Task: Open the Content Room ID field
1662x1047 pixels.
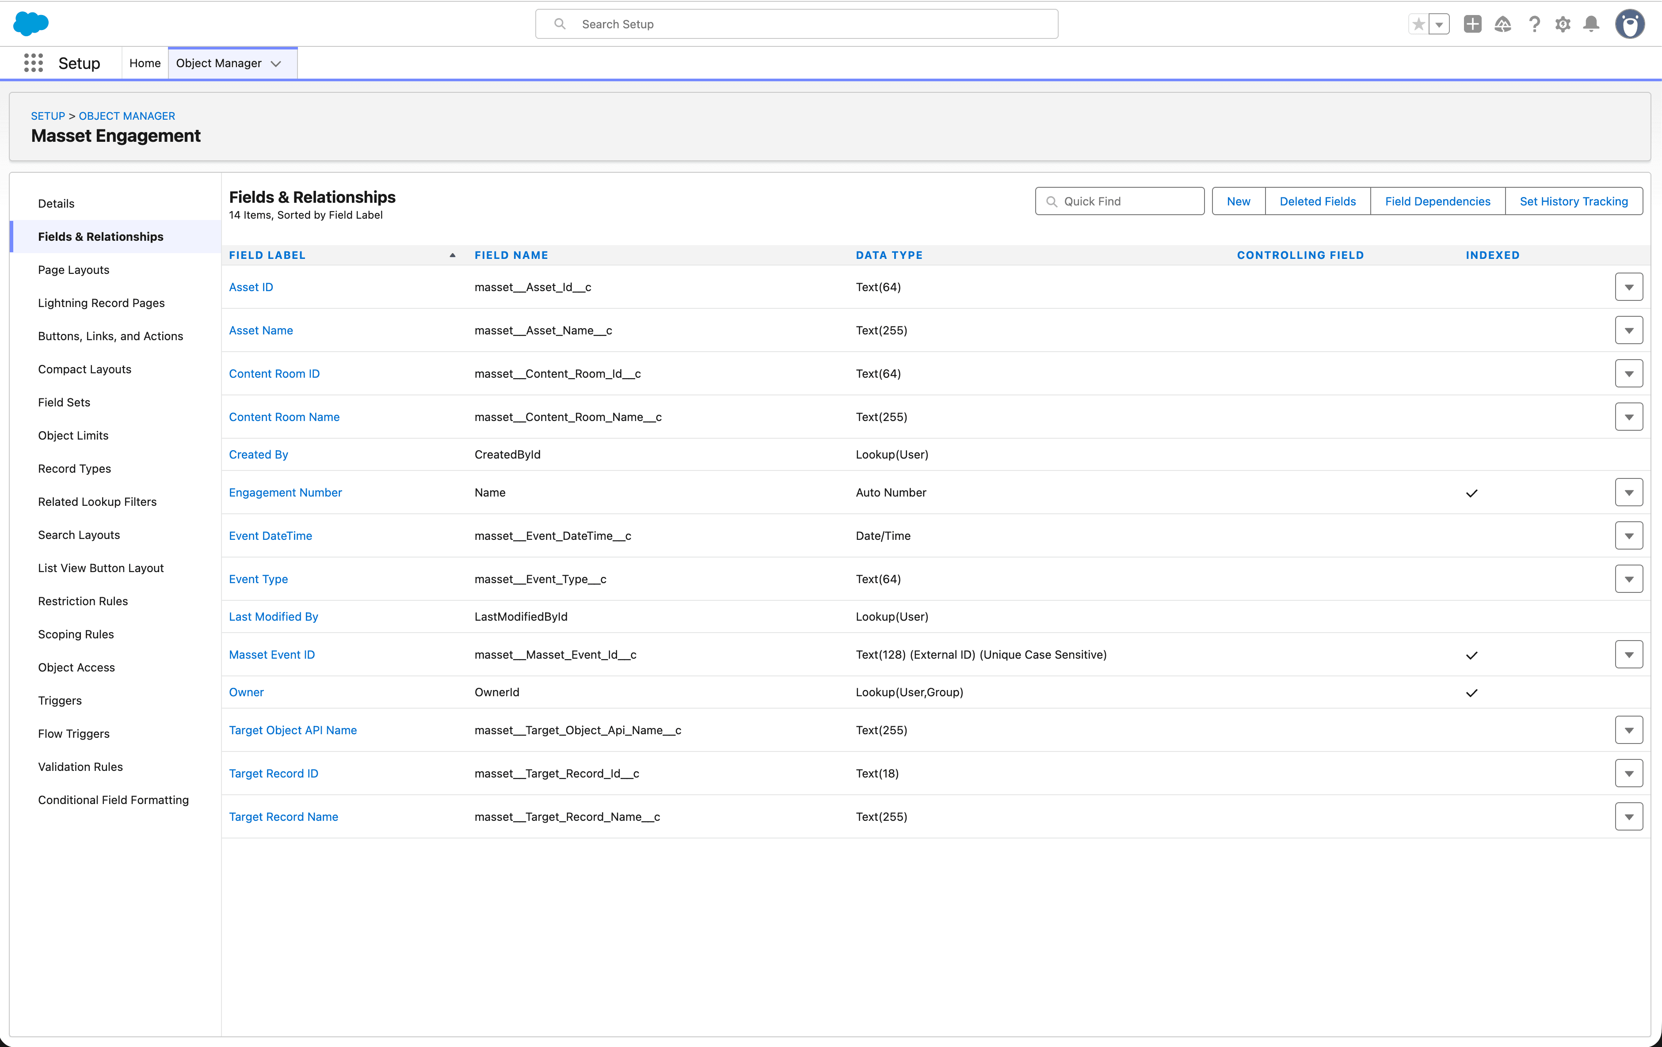Action: [x=274, y=374]
